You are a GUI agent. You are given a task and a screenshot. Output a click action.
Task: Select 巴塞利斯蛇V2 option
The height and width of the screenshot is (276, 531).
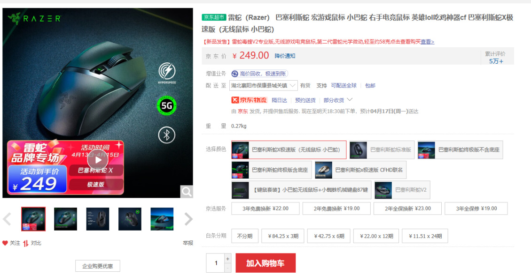402,190
